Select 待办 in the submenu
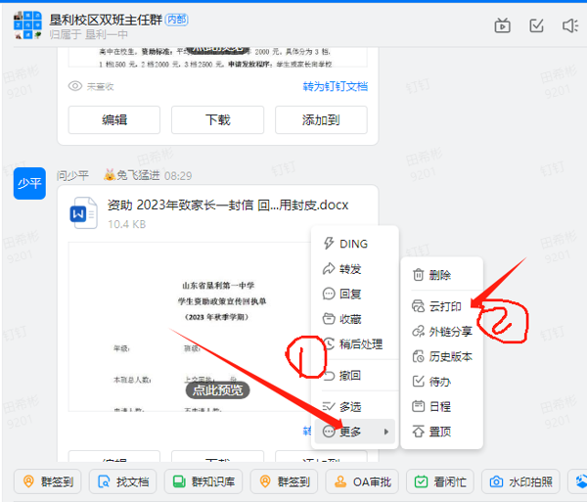This screenshot has width=587, height=502. click(x=442, y=382)
